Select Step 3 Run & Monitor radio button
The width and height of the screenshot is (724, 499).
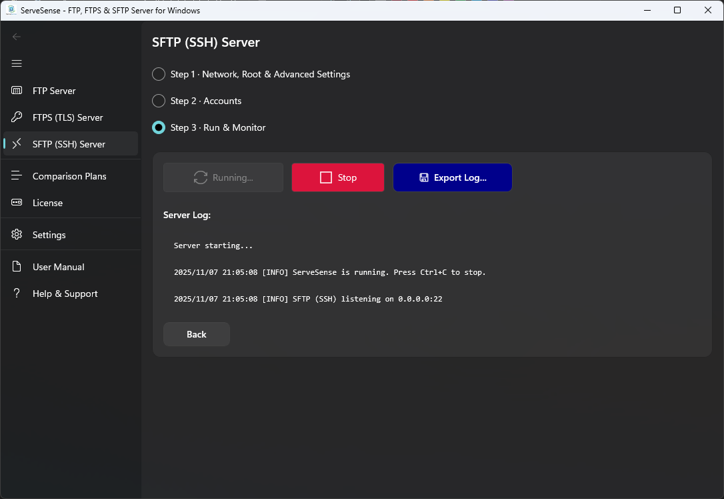159,127
